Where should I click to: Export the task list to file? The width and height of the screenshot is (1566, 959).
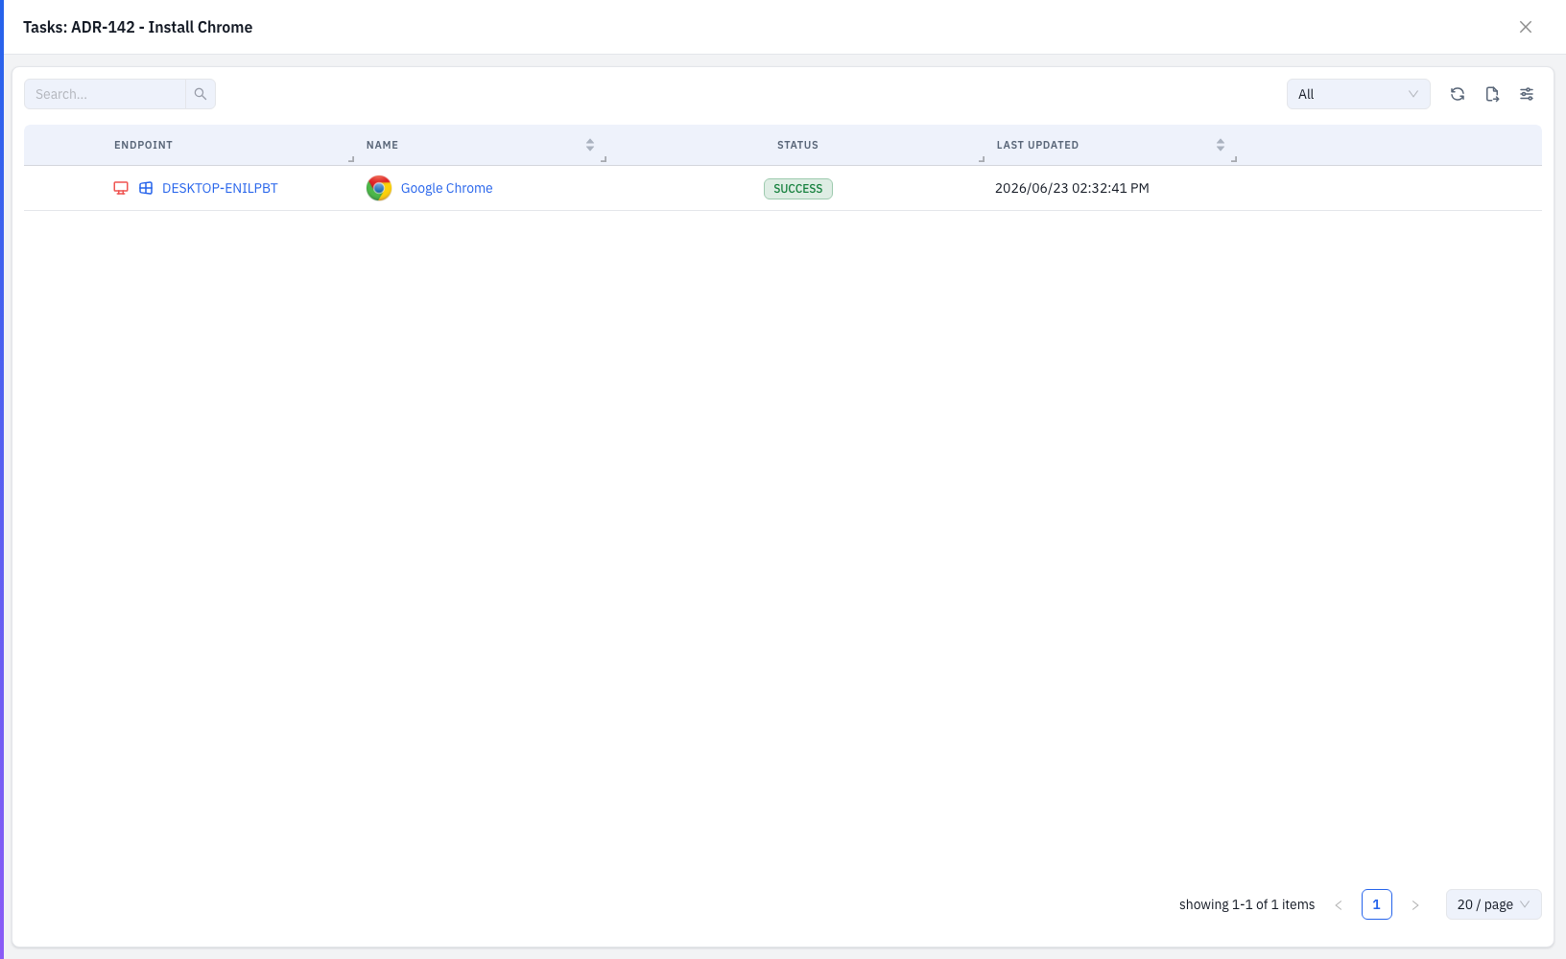(1492, 94)
